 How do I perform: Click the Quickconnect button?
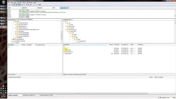pyautogui.click(x=64, y=8)
